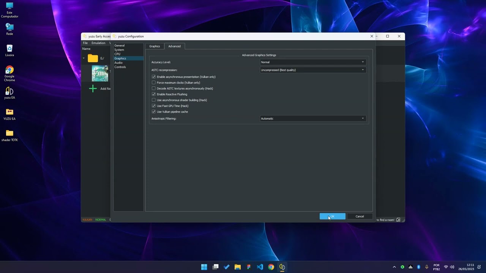Click the bar graph tray icon
The image size is (486, 273).
(410, 267)
